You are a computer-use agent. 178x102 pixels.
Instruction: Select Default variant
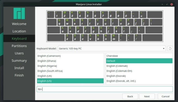coord(139,61)
